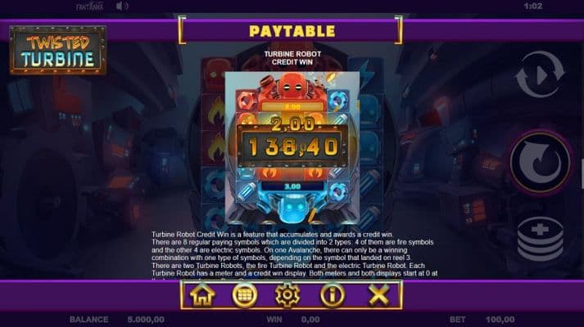
Task: Close the paytable with the X icon
Action: 378,295
